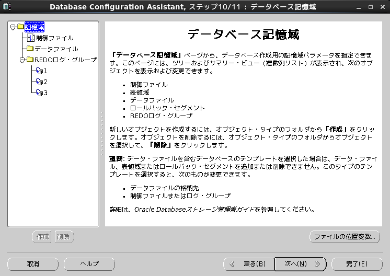
Task: Go back with the 戻る(B) button
Action: [248, 264]
